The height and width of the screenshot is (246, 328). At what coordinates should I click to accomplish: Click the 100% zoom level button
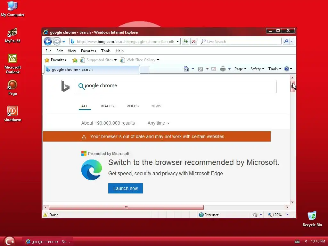click(275, 215)
